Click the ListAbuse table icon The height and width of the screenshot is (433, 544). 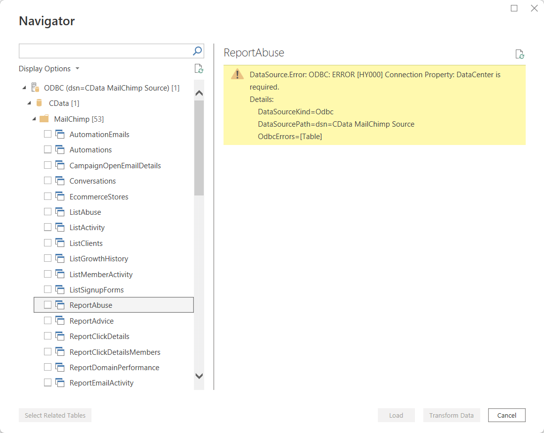pyautogui.click(x=60, y=211)
